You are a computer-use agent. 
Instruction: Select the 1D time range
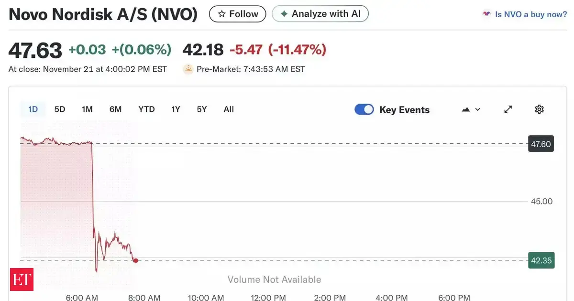tap(33, 109)
